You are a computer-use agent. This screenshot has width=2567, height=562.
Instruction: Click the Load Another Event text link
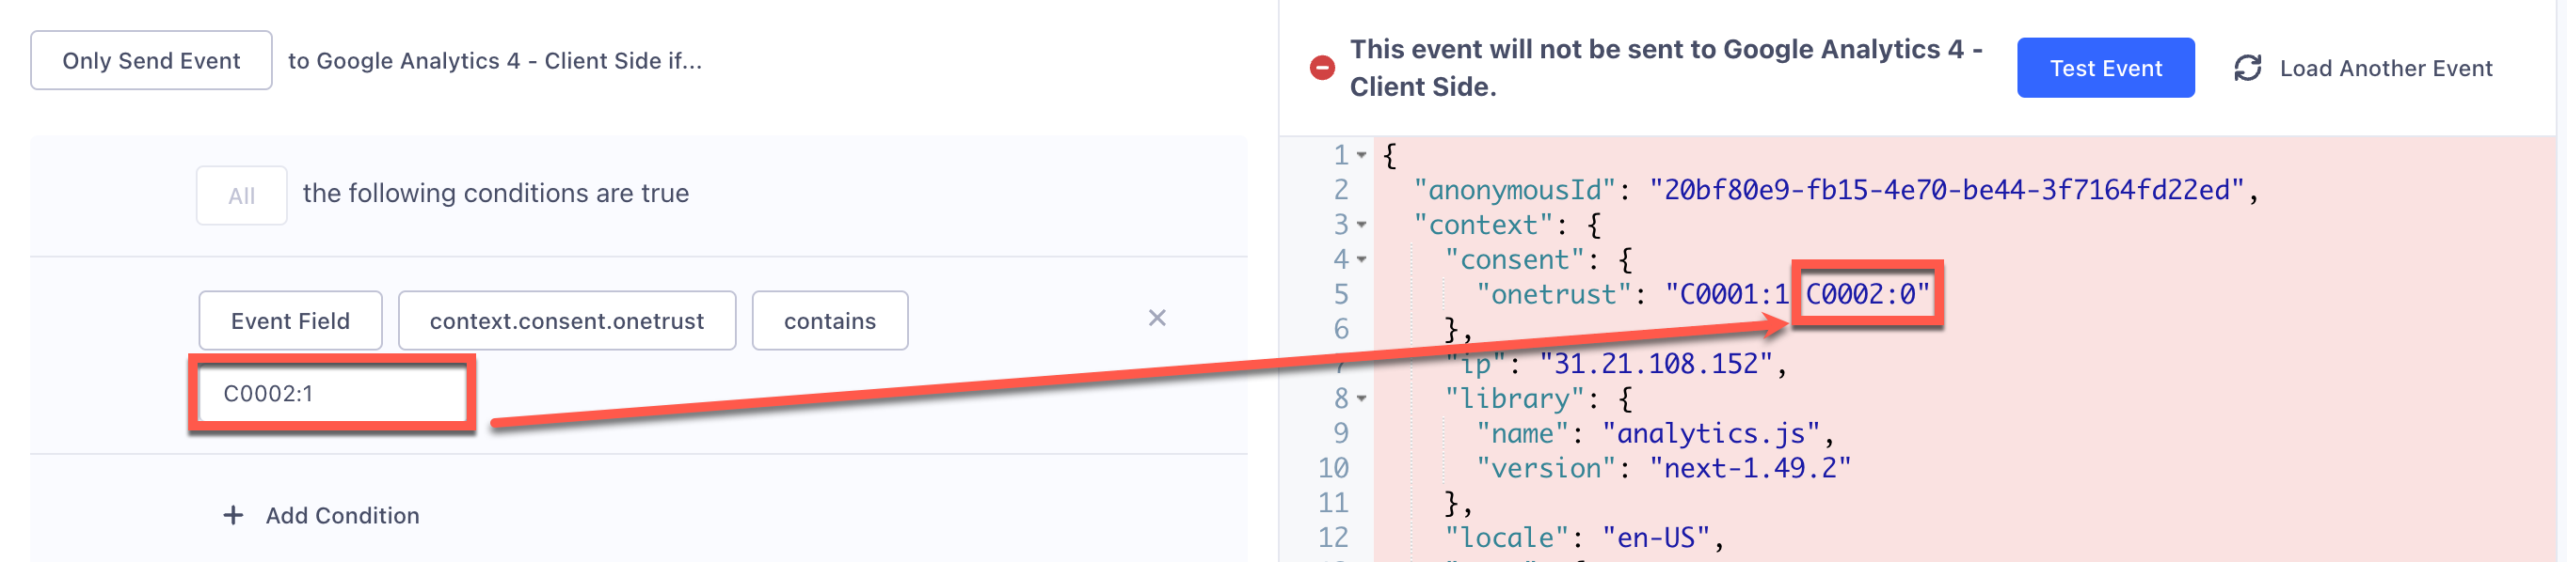click(x=2385, y=68)
